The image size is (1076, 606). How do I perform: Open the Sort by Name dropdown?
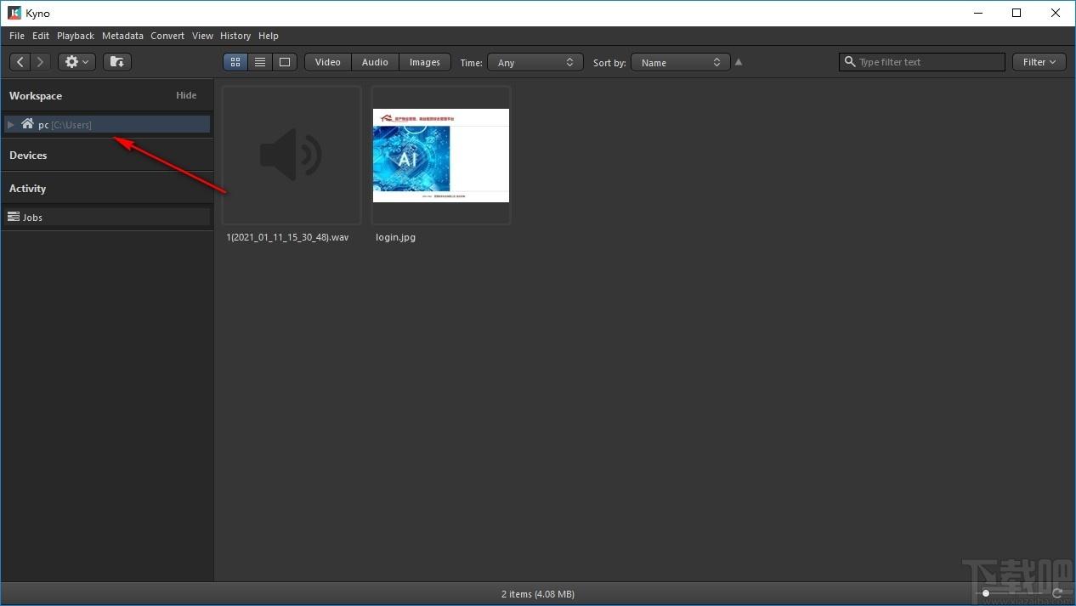coord(680,62)
